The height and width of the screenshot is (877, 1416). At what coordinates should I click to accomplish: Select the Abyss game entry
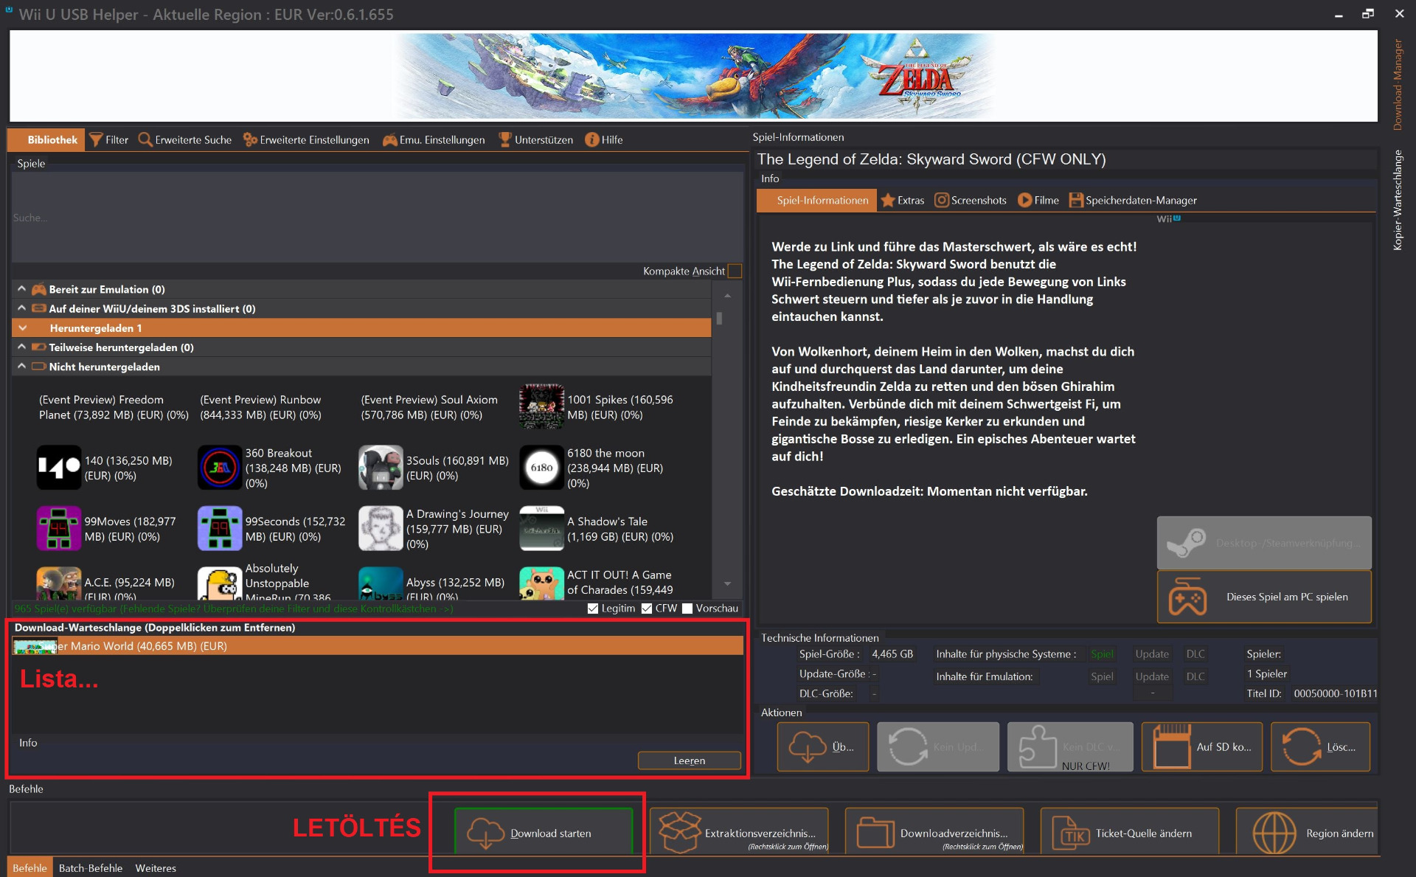click(x=432, y=583)
